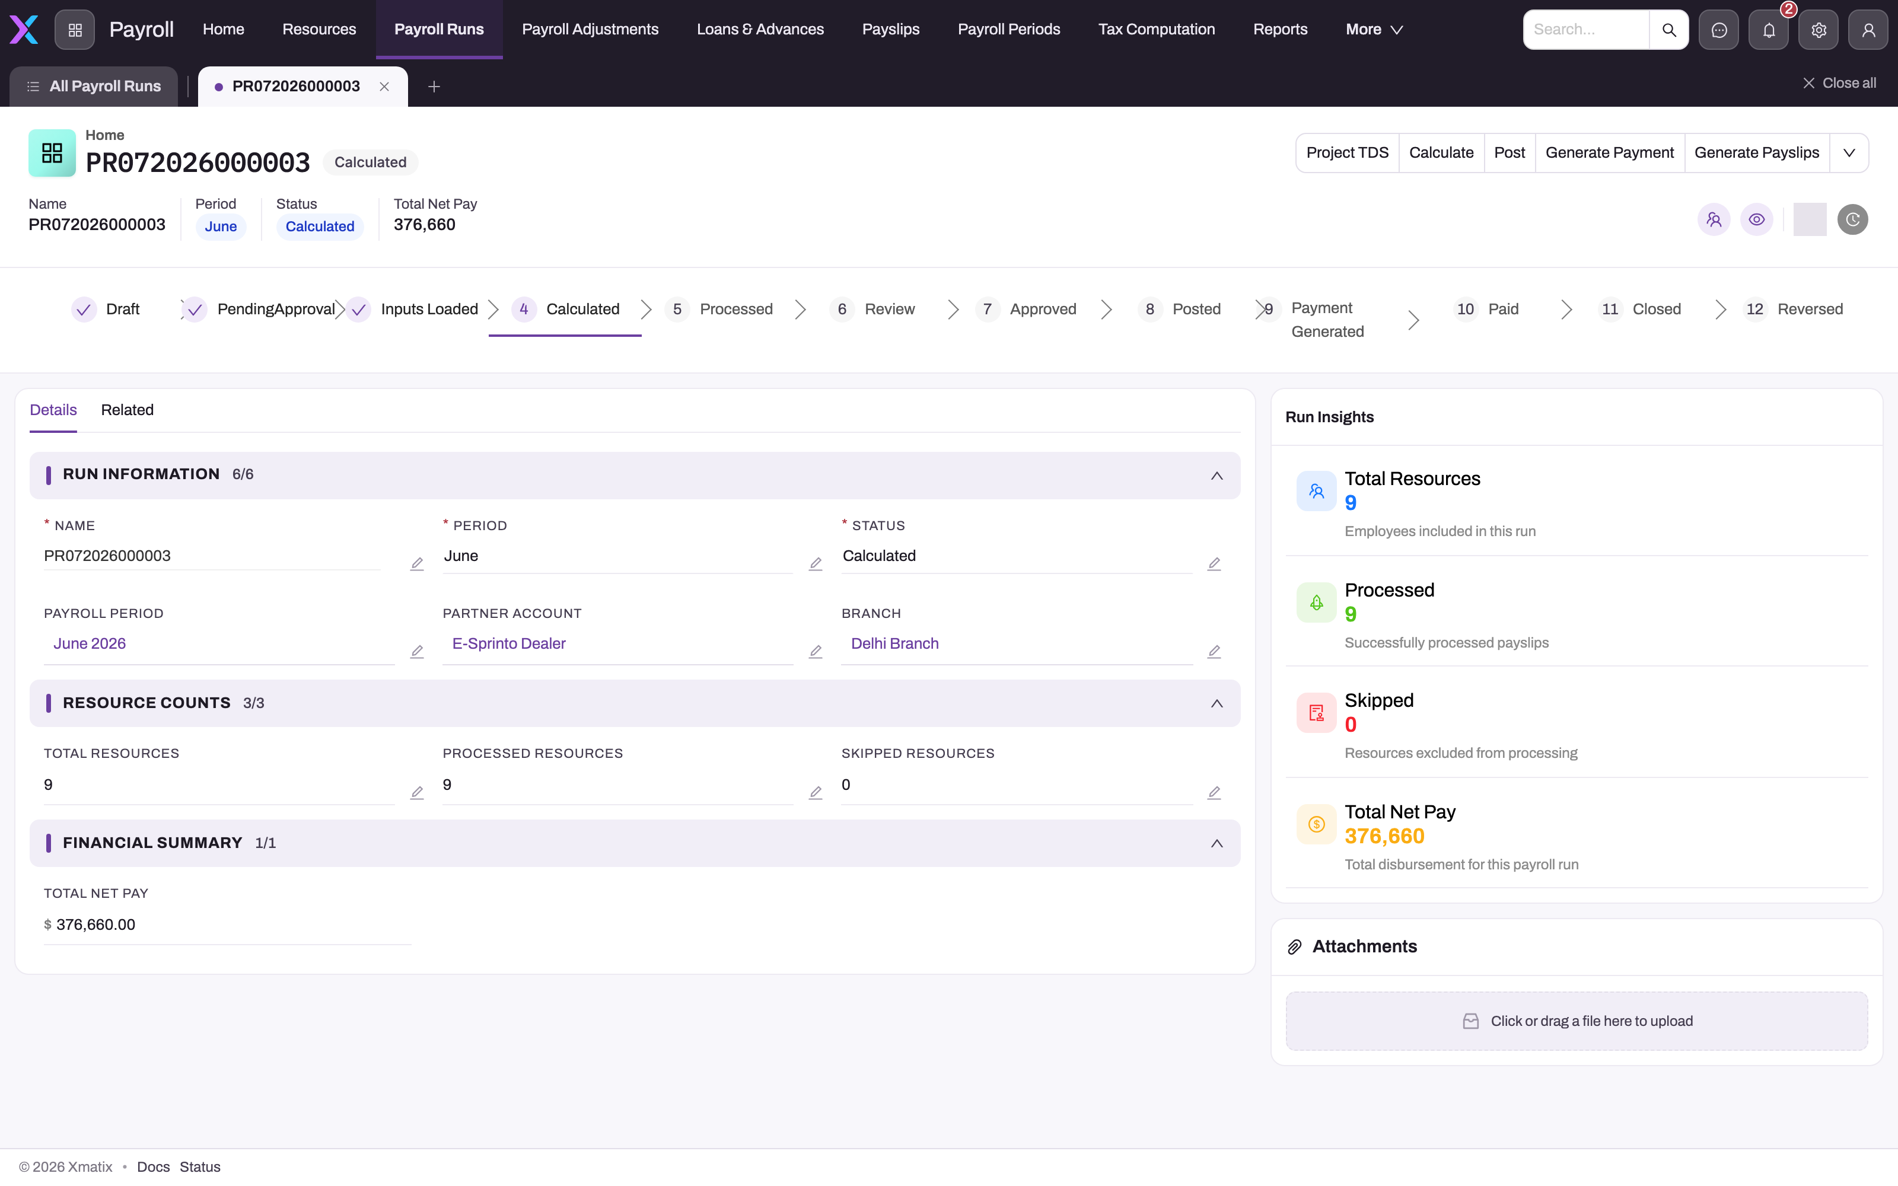Screen dimensions: 1898x1186
Task: Click the Generate Payslips button
Action: click(x=1756, y=153)
